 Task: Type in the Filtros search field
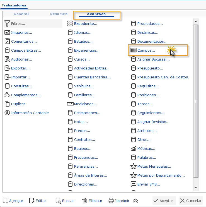(36, 24)
